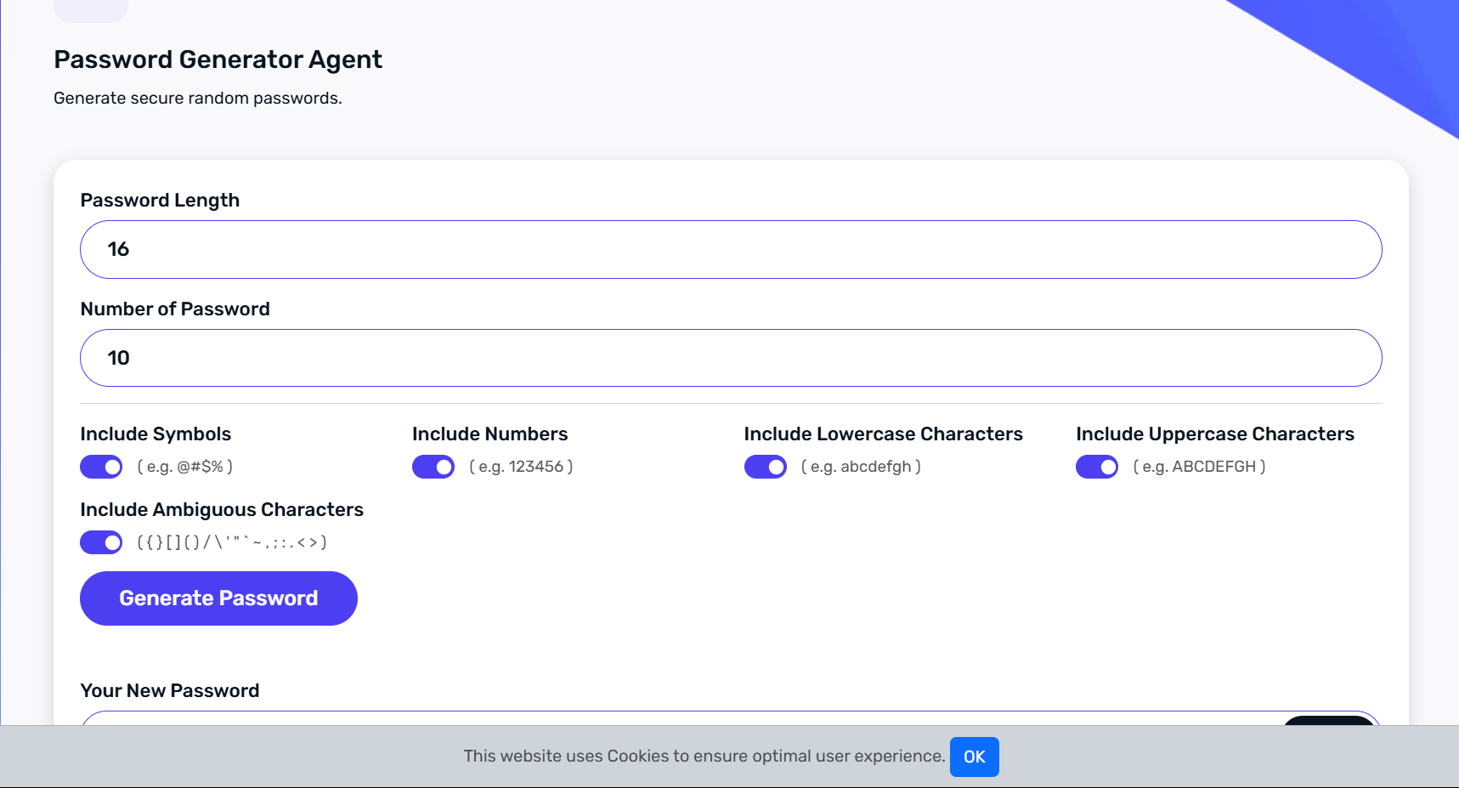1459x788 pixels.
Task: Click the Include Uppercase Characters label
Action: pyautogui.click(x=1214, y=434)
